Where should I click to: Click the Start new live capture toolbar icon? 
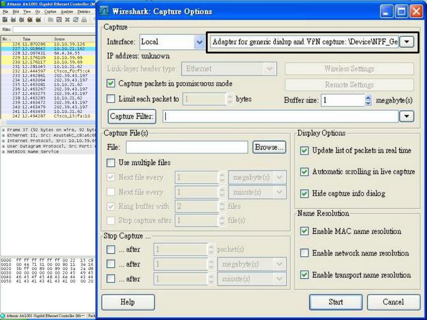click(x=22, y=20)
